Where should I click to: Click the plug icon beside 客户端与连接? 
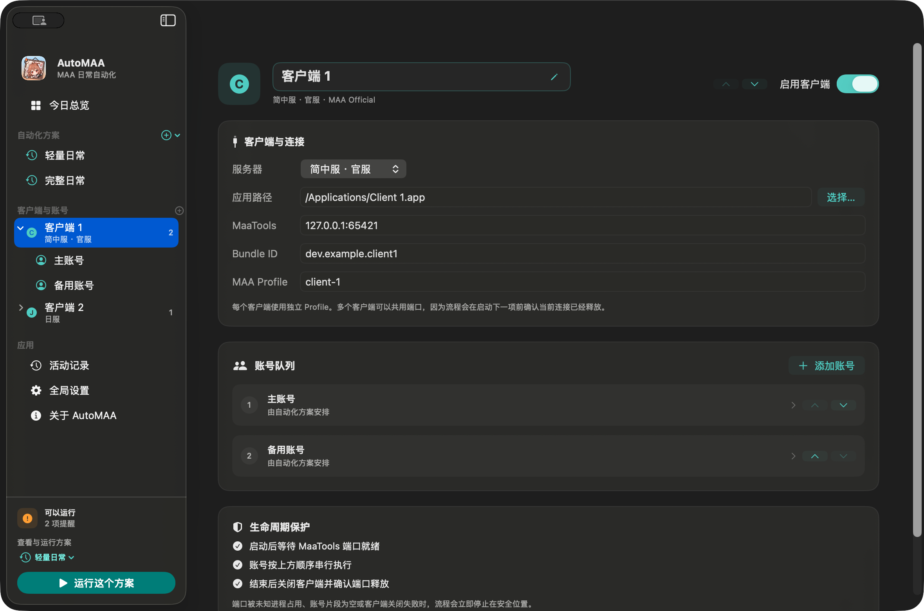tap(235, 142)
